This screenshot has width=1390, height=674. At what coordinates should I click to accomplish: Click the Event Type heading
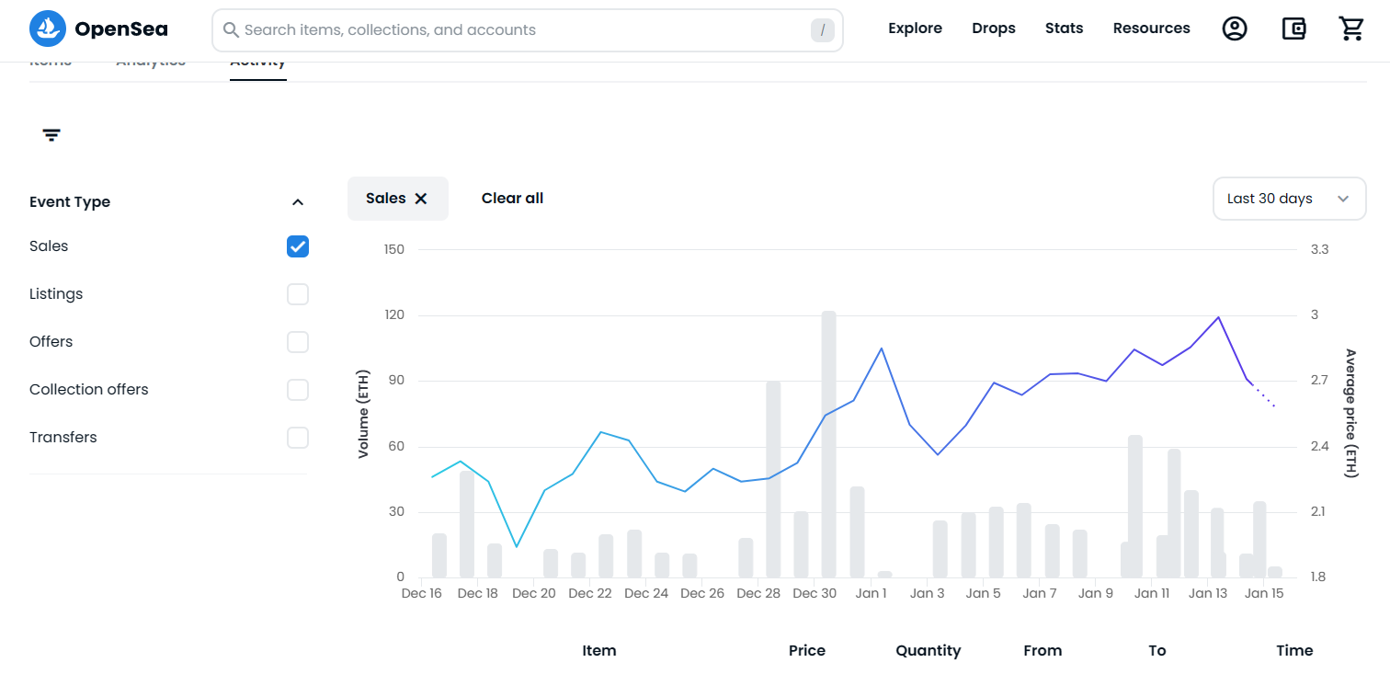pos(70,202)
